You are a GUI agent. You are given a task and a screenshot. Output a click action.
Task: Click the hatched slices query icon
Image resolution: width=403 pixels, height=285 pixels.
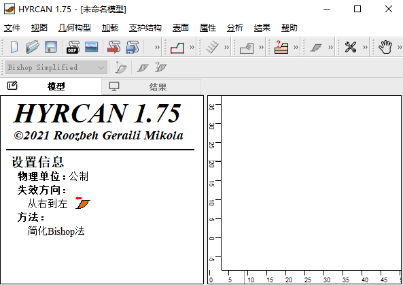click(x=161, y=67)
